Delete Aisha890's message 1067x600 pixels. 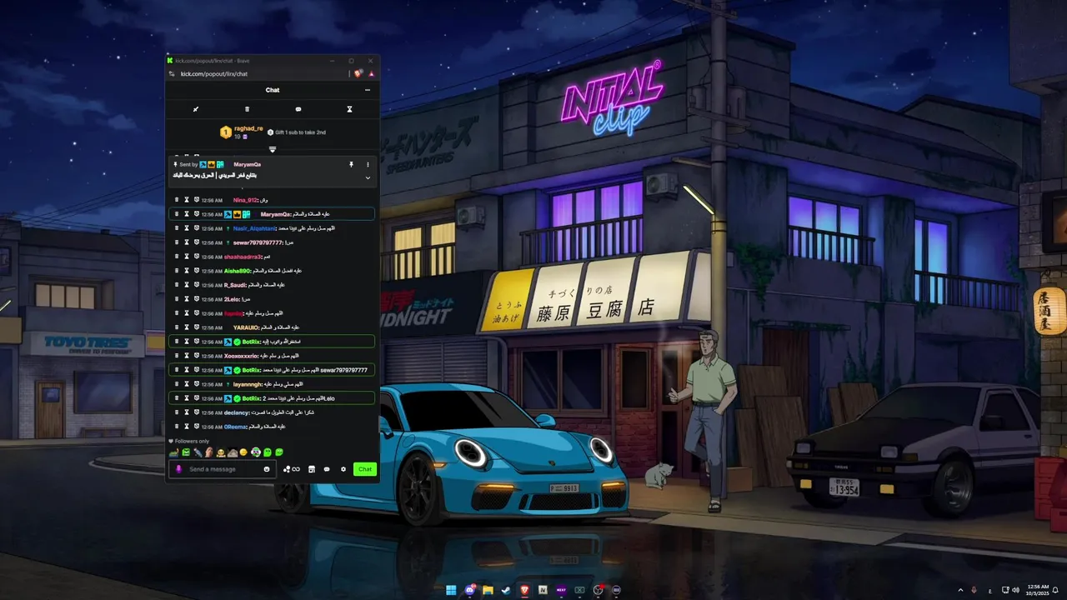[177, 271]
